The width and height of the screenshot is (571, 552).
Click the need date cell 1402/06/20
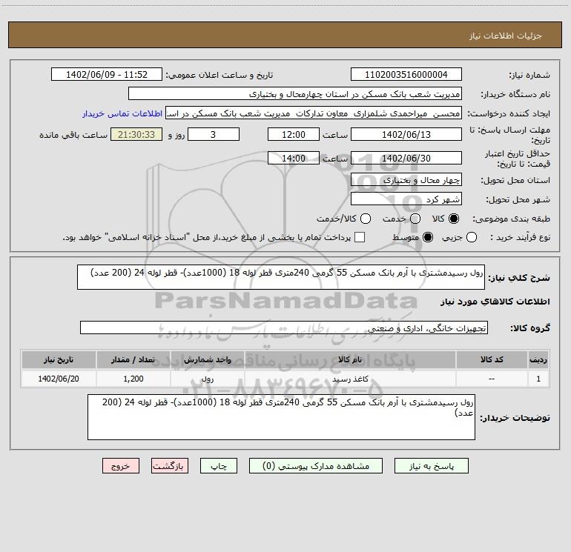59,379
